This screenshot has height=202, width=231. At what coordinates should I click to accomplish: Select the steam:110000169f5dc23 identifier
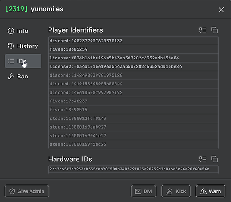[x=133, y=144]
